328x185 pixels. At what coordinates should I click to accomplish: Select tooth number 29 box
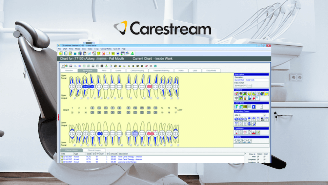(x=92, y=112)
